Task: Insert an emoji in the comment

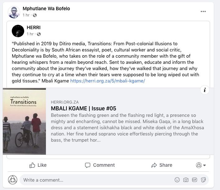Action: coord(177,180)
